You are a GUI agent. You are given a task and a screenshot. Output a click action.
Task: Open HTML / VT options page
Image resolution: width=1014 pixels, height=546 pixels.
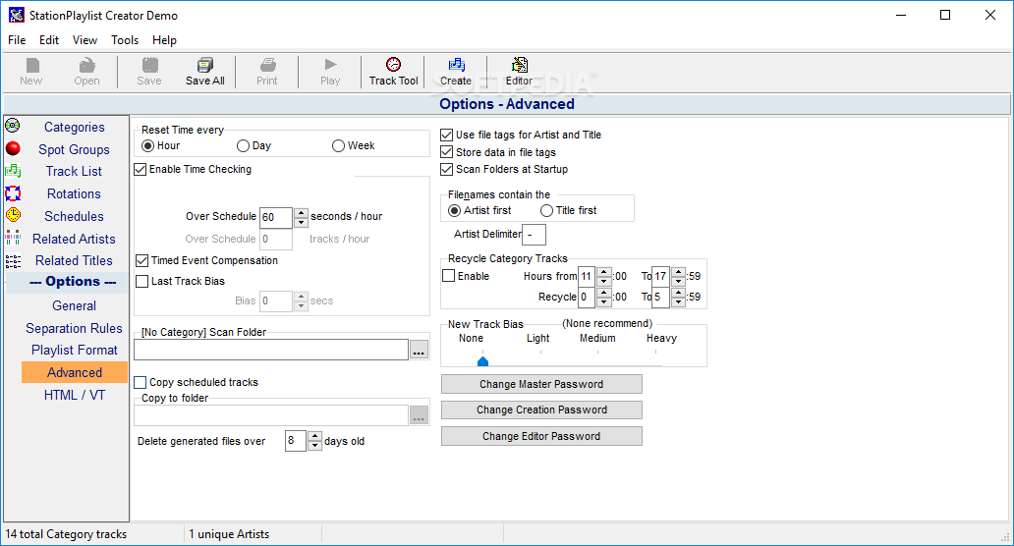75,395
